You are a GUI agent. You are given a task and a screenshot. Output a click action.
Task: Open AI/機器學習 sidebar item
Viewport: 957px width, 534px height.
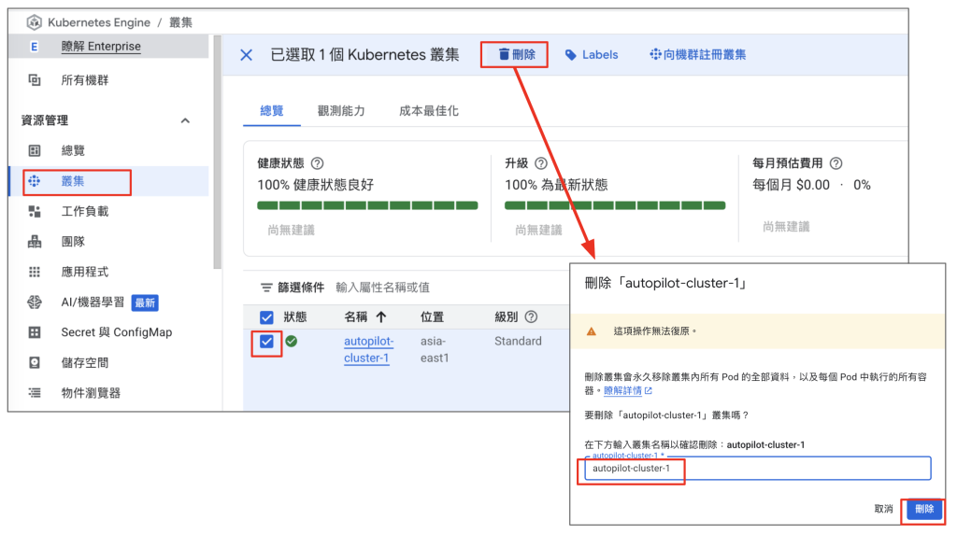pos(92,302)
